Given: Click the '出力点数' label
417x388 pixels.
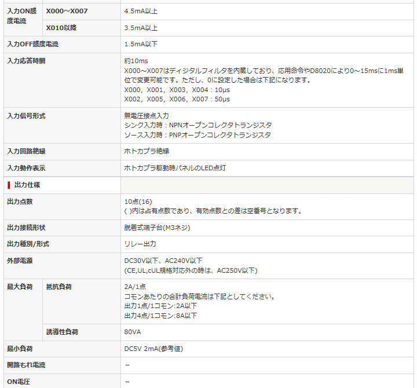Looking at the screenshot, I should (20, 202).
